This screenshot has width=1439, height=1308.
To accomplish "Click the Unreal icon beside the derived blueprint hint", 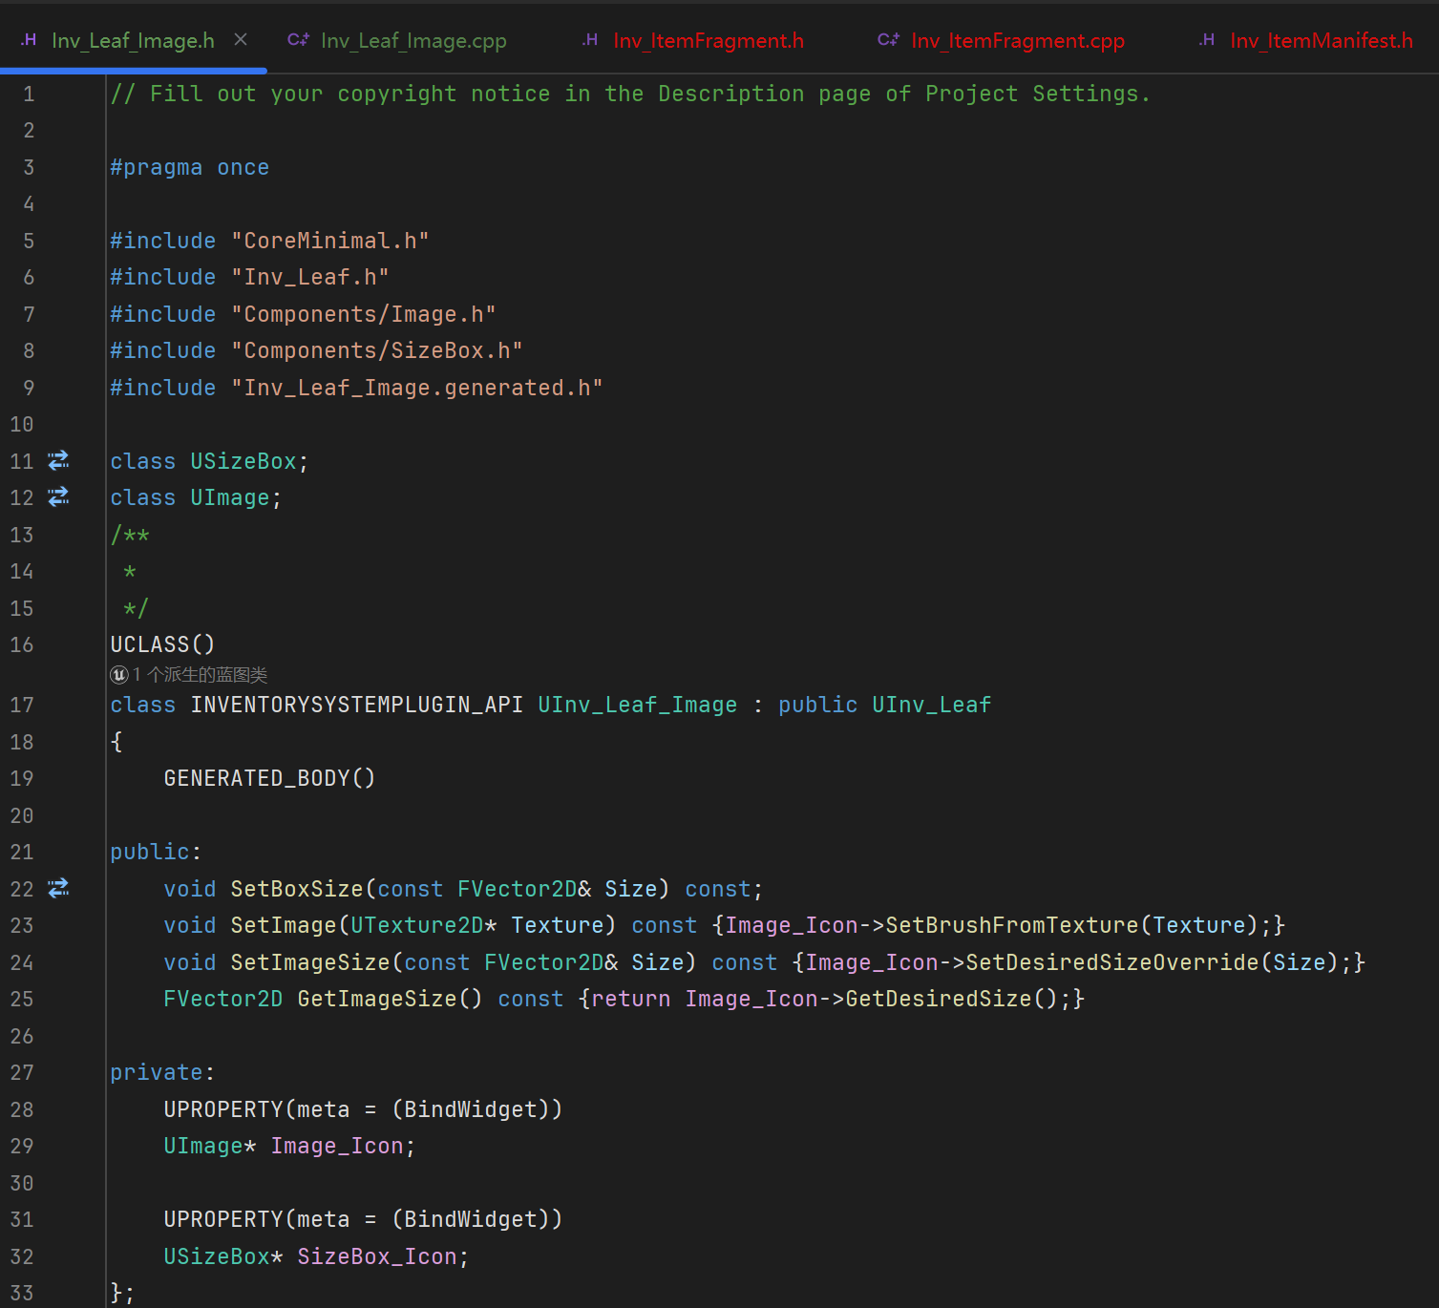I will click(x=119, y=675).
